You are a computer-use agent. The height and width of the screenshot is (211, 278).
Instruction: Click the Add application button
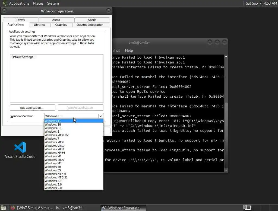point(33,108)
